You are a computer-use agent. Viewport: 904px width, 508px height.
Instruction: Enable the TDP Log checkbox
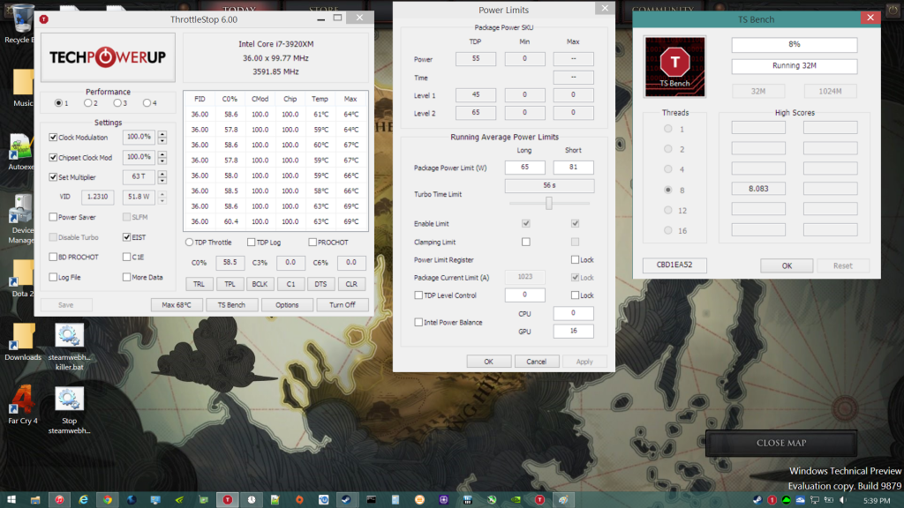pos(252,243)
